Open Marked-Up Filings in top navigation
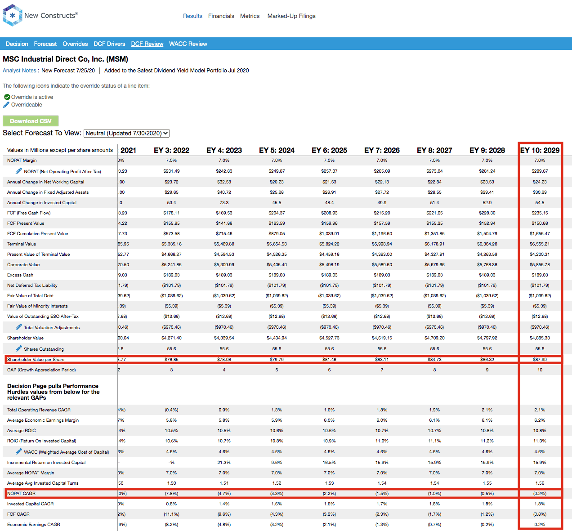The height and width of the screenshot is (531, 572). tap(291, 16)
